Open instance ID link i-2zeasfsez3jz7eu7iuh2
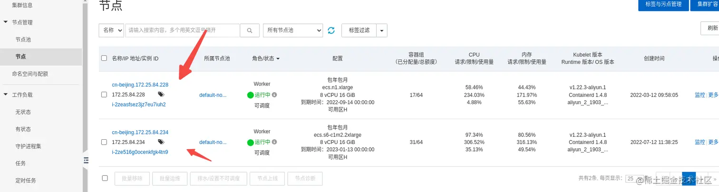 click(x=139, y=105)
